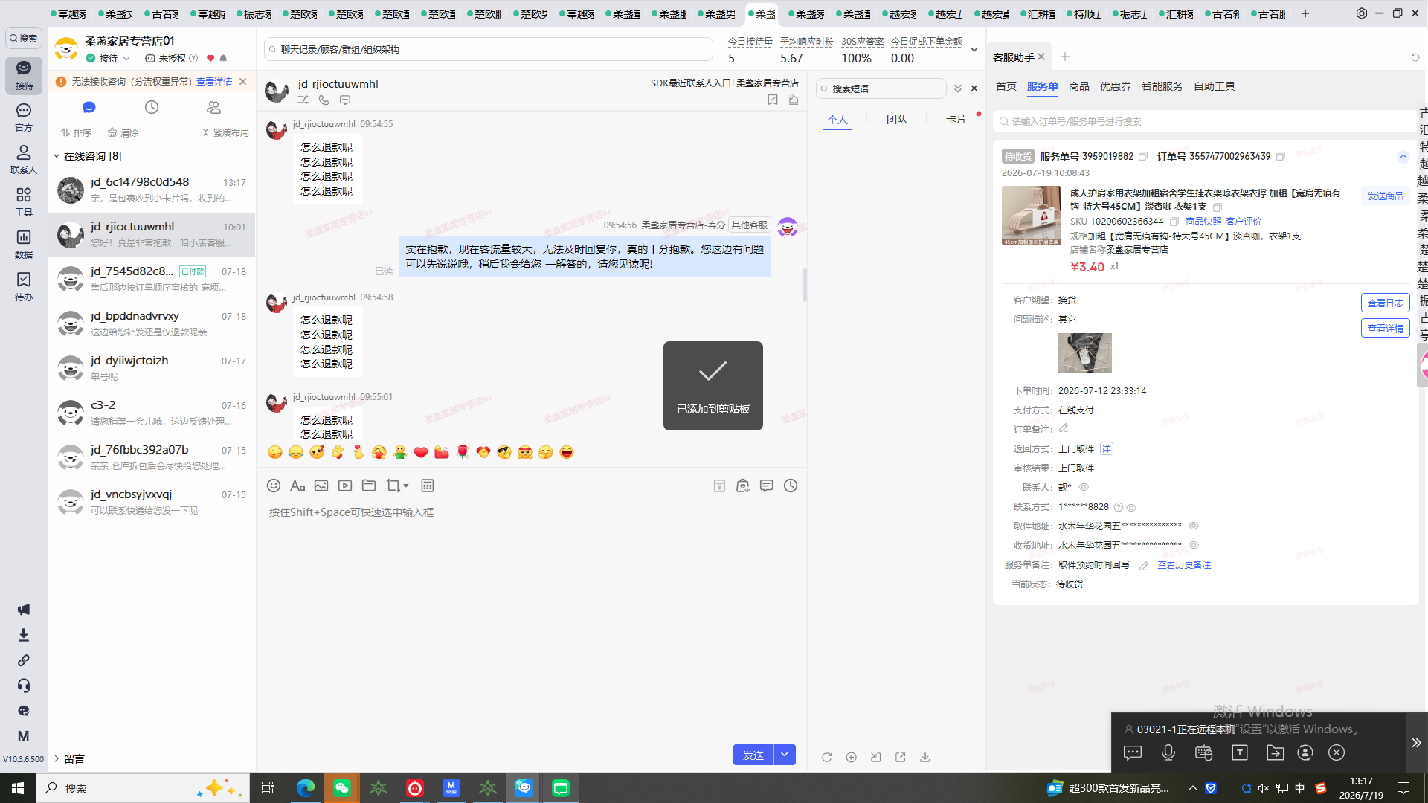
Task: Open the 工具 tools sidebar icon
Action: coord(24,201)
